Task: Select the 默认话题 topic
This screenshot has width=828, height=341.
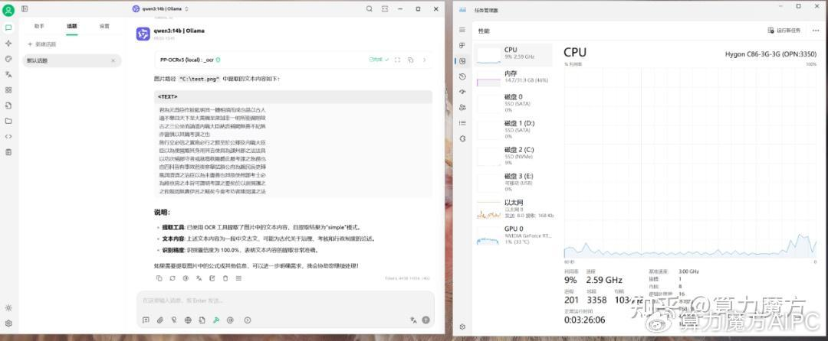Action: coord(72,60)
